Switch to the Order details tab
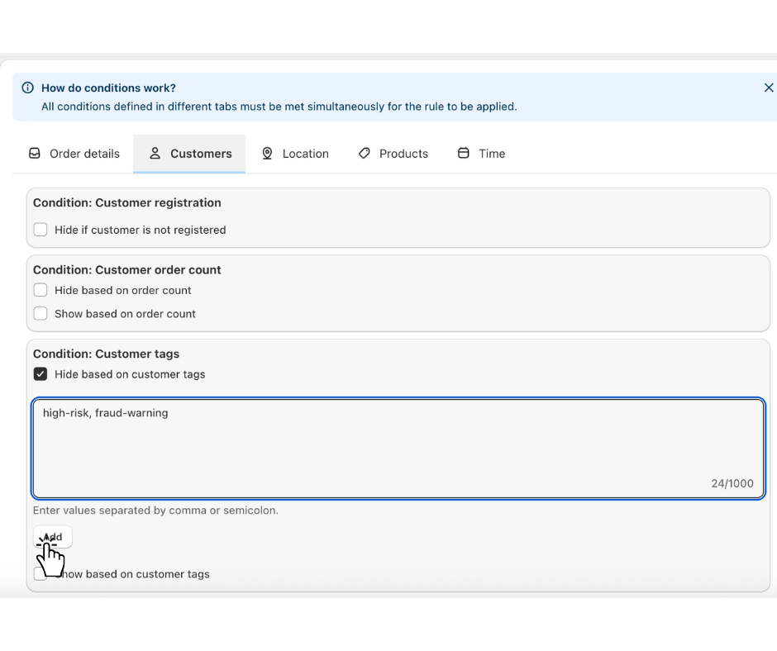777x651 pixels. [74, 154]
